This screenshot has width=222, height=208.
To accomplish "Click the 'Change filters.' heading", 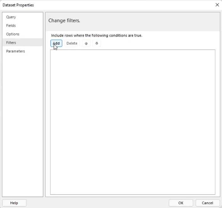I will [64, 21].
